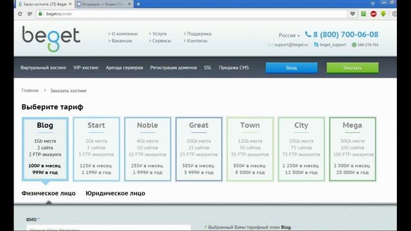Image resolution: width=411 pixels, height=231 pixels.
Task: Click the green Заказать button
Action: coord(353,68)
